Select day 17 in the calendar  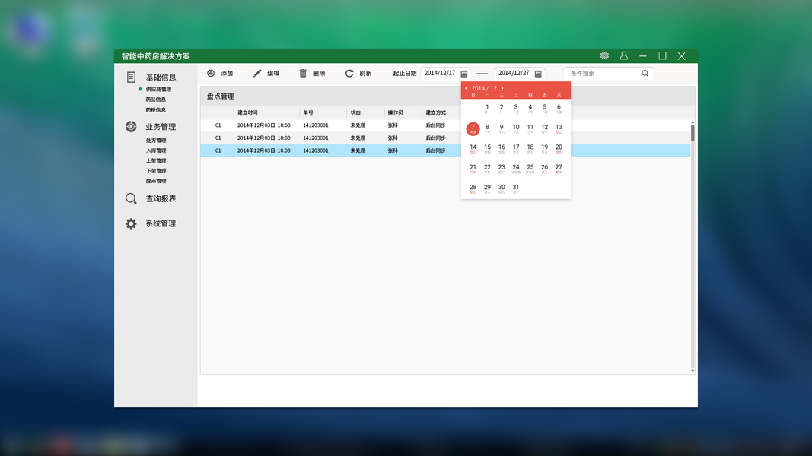pyautogui.click(x=516, y=148)
